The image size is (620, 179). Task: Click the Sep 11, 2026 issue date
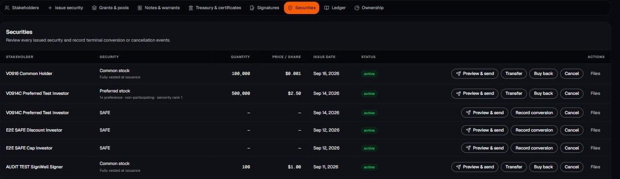[x=326, y=167]
